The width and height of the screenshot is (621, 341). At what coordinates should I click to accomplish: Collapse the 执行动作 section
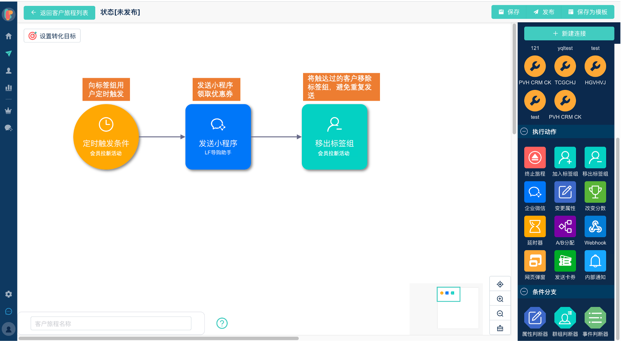click(524, 131)
